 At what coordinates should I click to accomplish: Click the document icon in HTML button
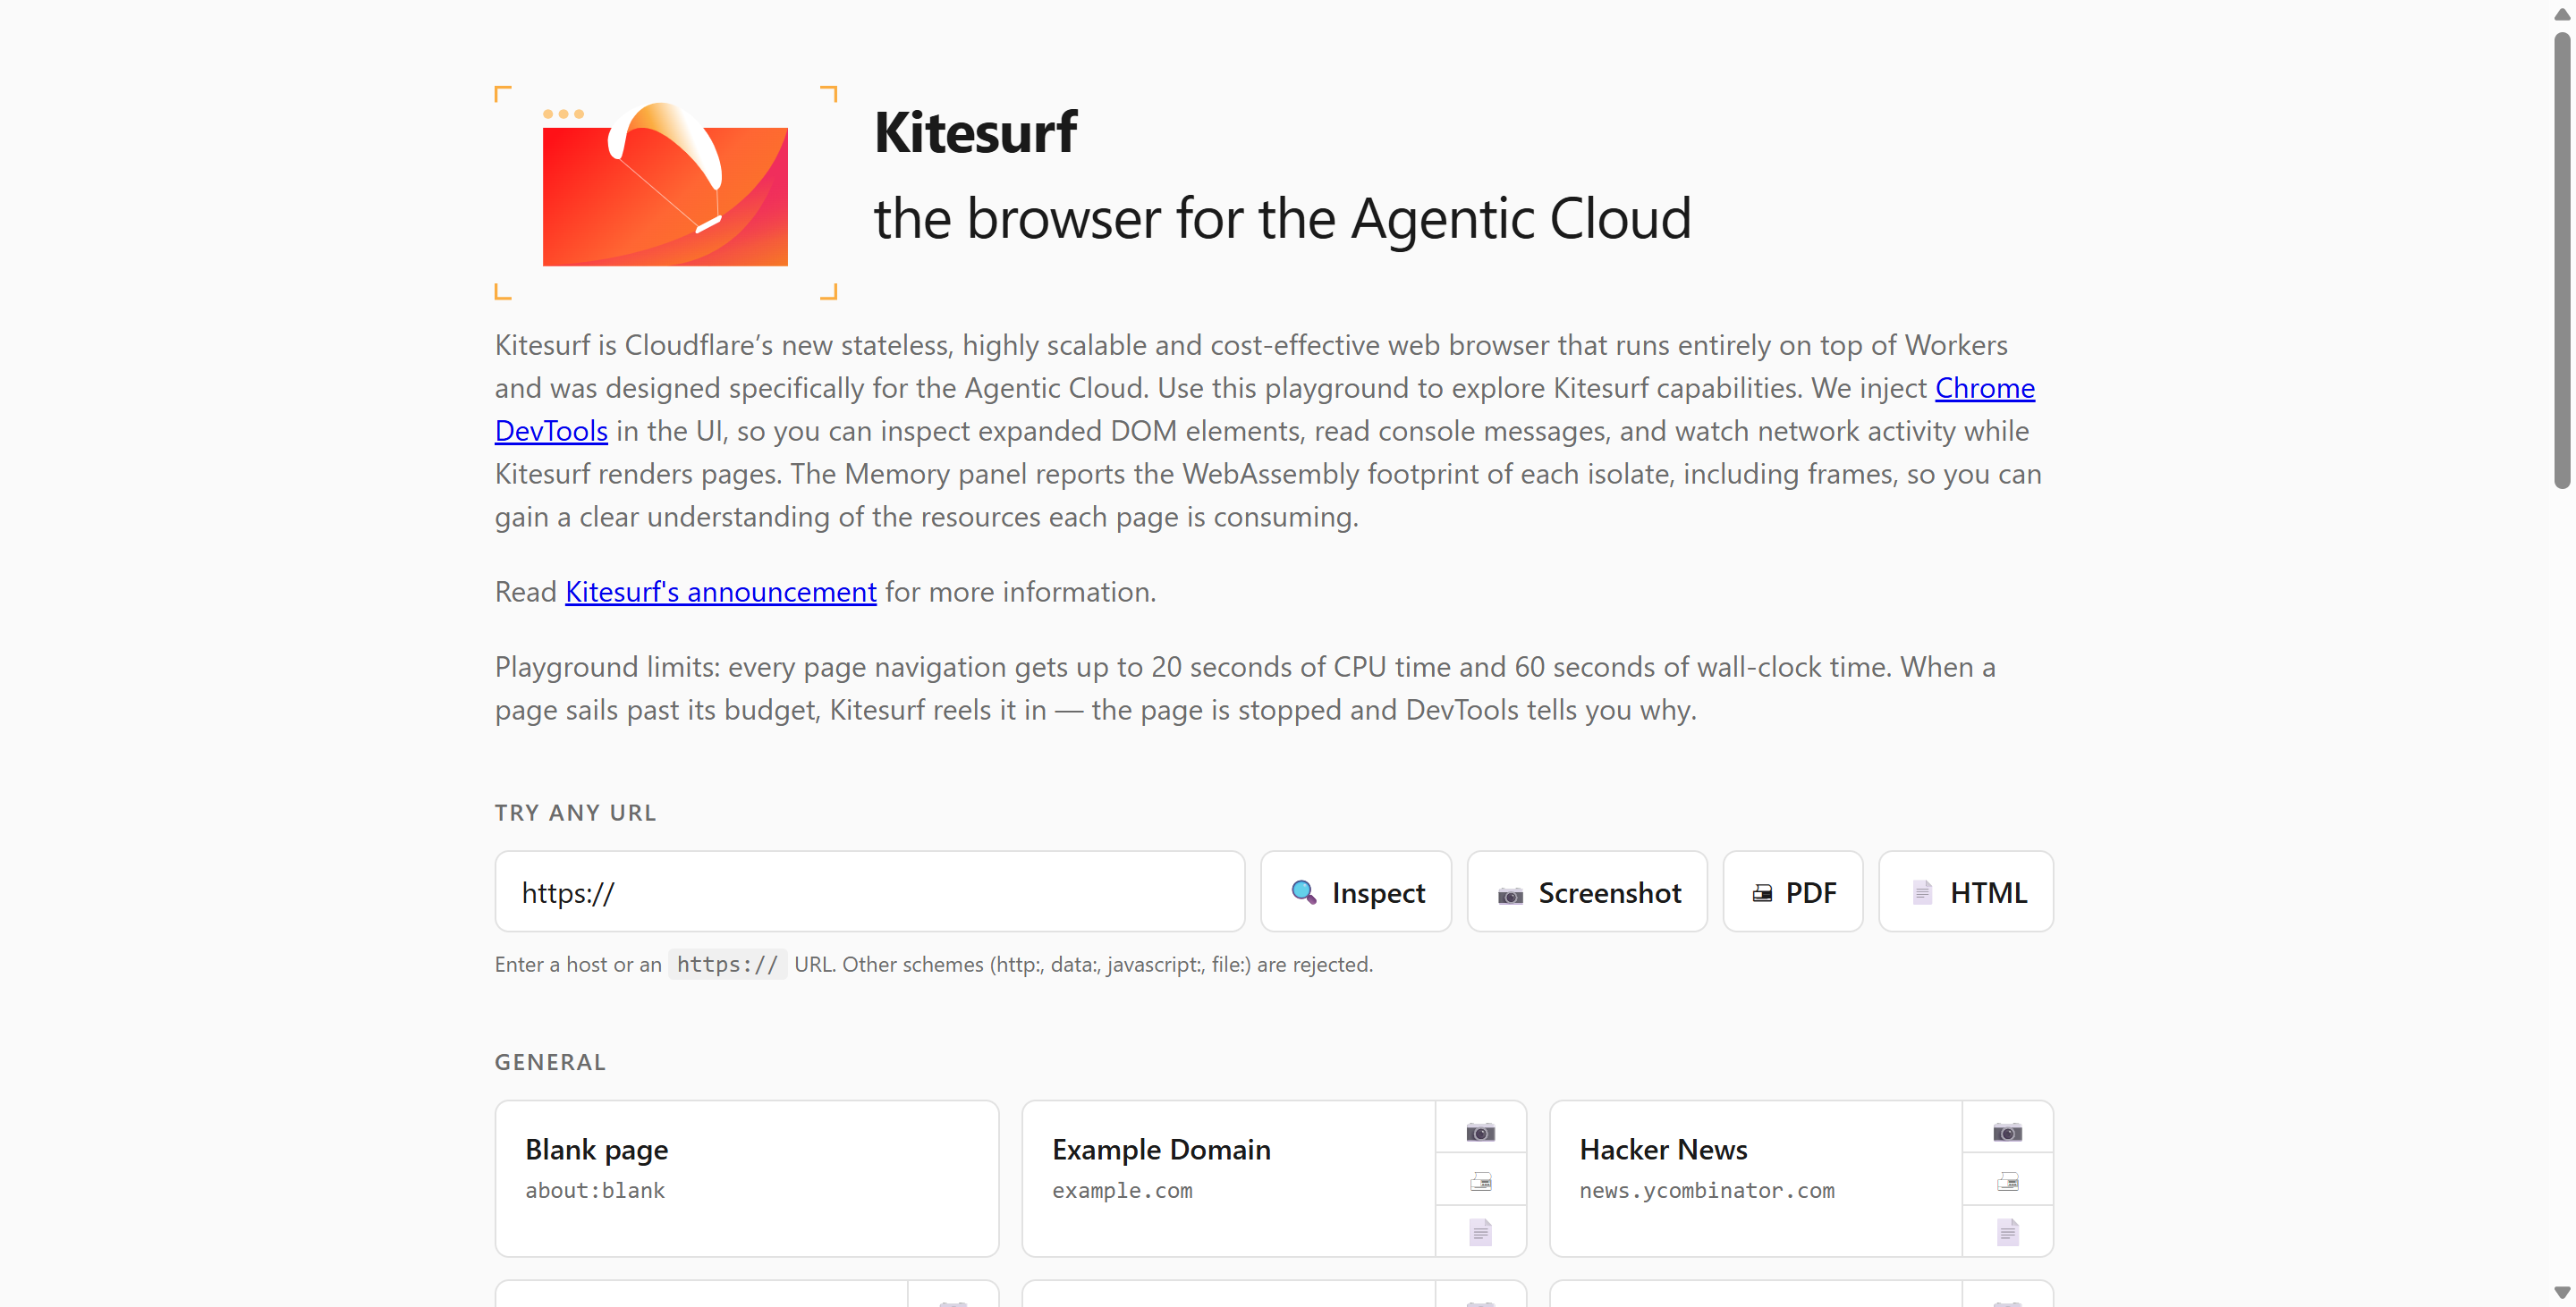[1922, 891]
